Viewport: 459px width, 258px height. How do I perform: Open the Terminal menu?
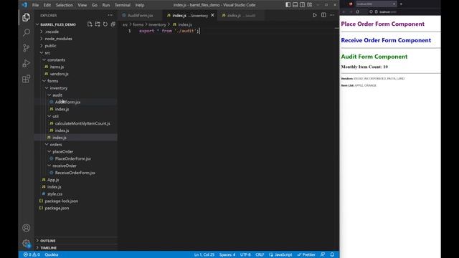coord(123,5)
